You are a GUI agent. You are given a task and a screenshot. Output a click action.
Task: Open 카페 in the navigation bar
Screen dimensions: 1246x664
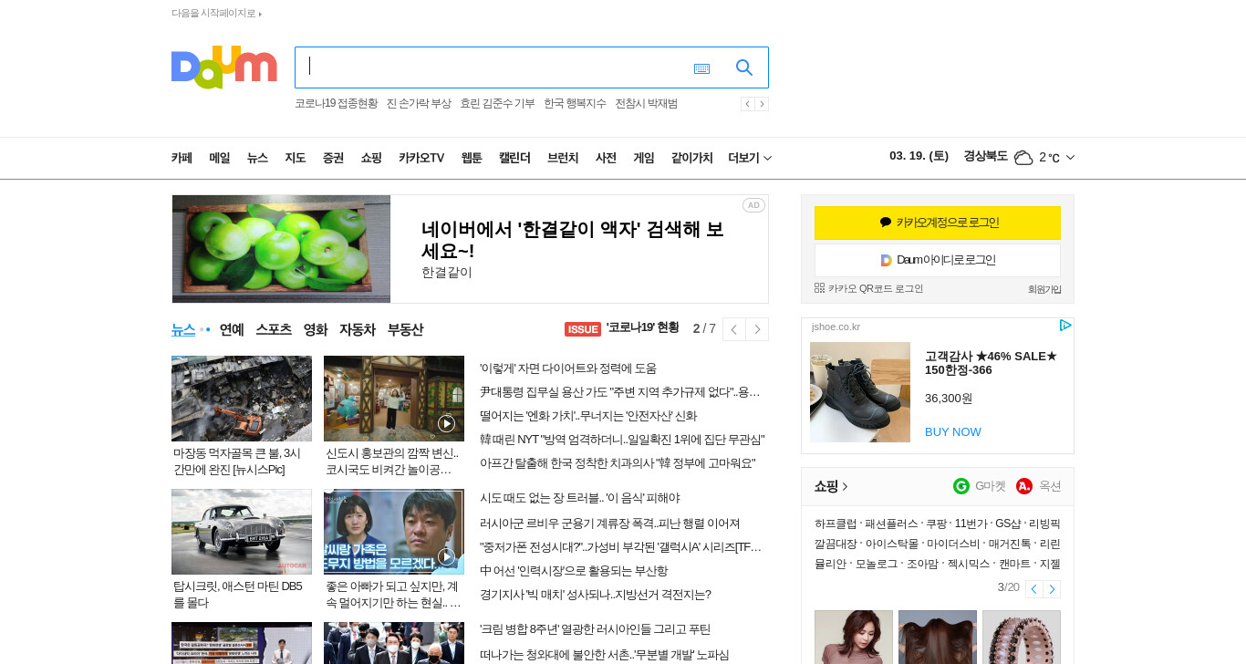pyautogui.click(x=182, y=158)
